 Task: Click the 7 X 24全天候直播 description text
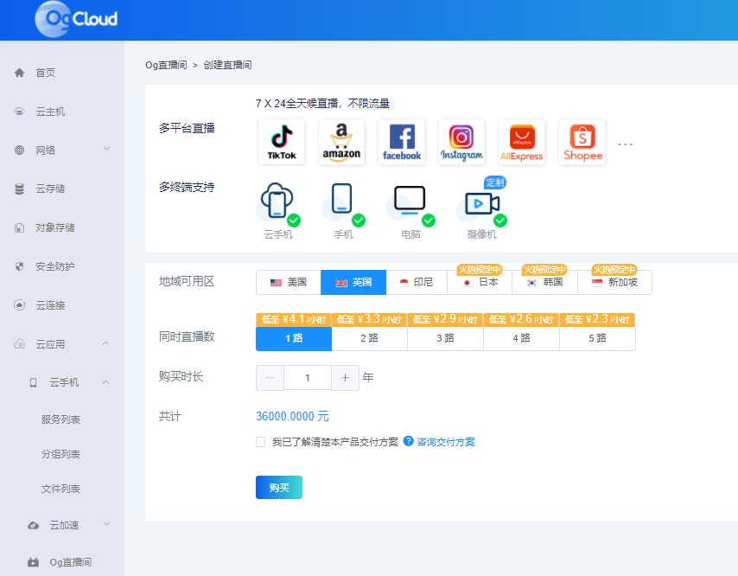coord(323,104)
